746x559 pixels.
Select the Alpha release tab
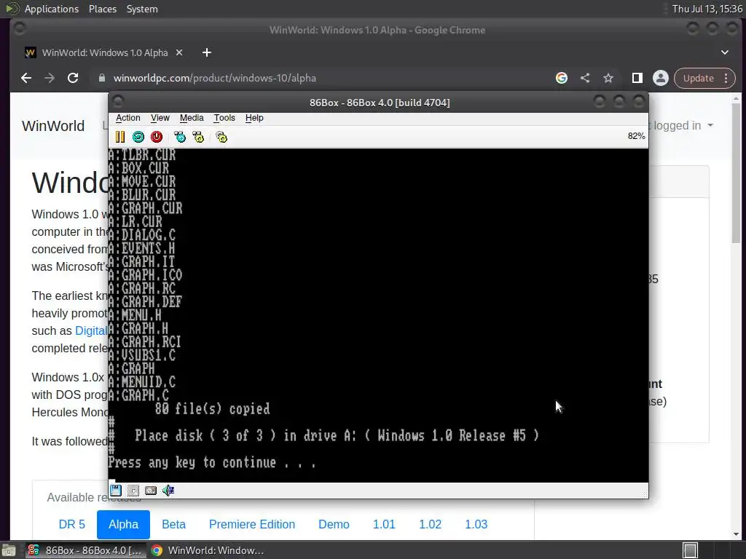(x=123, y=524)
